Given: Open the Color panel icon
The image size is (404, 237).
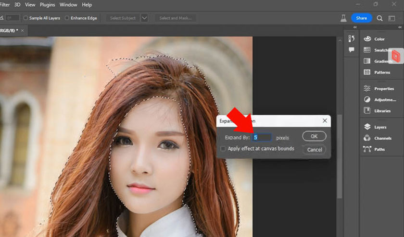Looking at the screenshot, I should 367,39.
